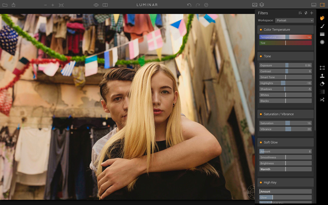The image size is (328, 205).
Task: Toggle the Soft Glow filter dot
Action: pyautogui.click(x=261, y=142)
